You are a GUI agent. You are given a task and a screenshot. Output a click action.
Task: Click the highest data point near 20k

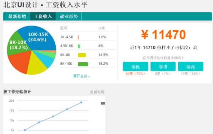[x=81, y=102]
